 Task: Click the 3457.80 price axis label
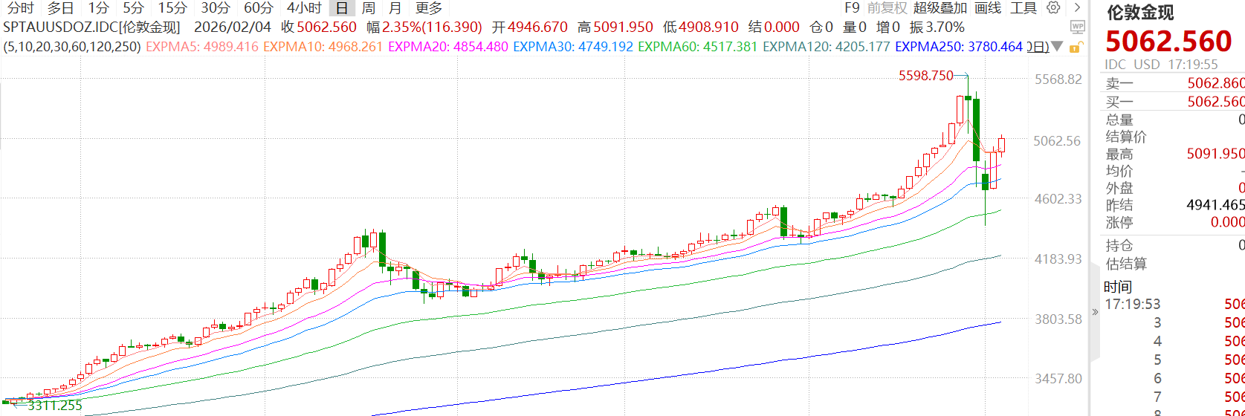(1058, 379)
